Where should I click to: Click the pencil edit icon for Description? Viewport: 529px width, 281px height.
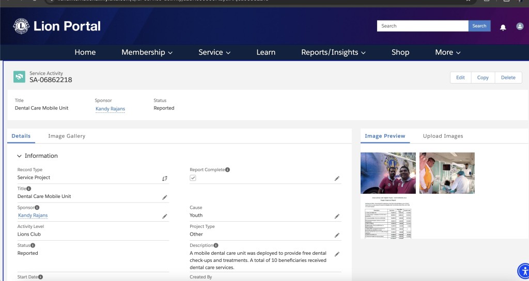(337, 254)
